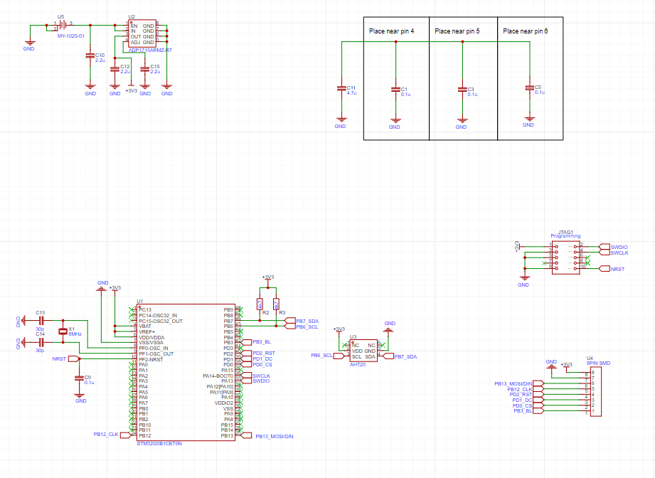This screenshot has height=478, width=655.
Task: Select the 4.7u capacitor C11
Action: point(341,89)
